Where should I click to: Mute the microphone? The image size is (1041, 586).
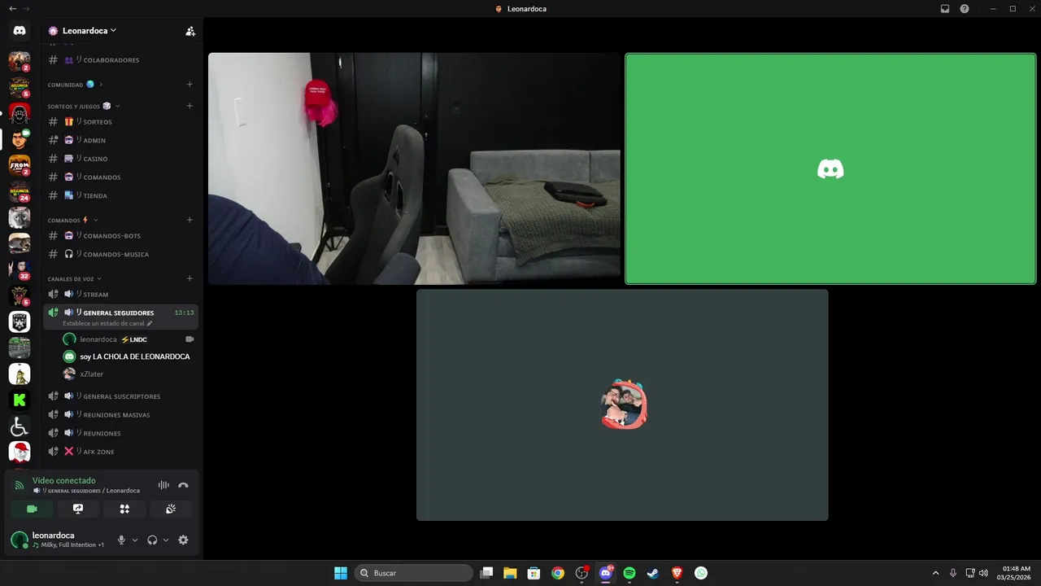tap(121, 540)
